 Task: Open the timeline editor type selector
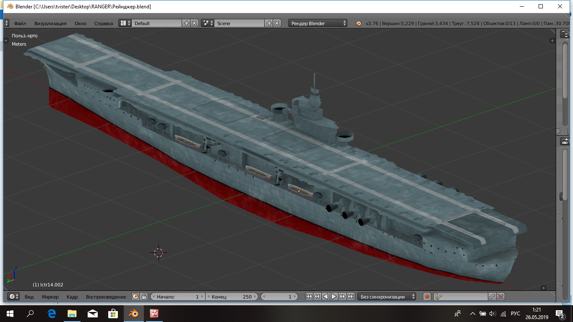pos(13,296)
